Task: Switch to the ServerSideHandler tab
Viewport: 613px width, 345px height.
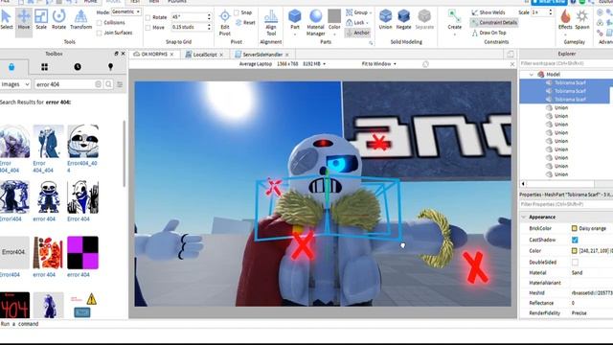Action: tap(262, 55)
